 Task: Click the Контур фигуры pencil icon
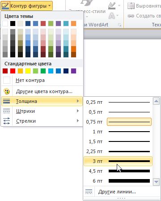pyautogui.click(x=5, y=6)
